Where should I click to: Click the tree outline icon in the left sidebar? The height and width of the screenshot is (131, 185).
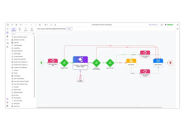tap(7, 43)
